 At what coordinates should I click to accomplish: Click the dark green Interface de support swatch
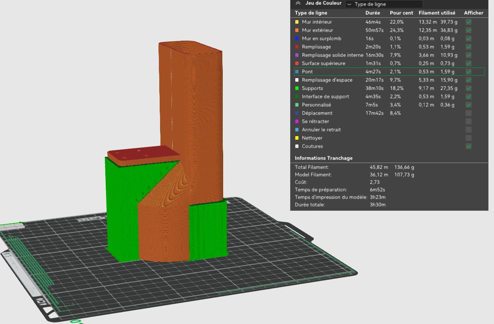(x=297, y=97)
